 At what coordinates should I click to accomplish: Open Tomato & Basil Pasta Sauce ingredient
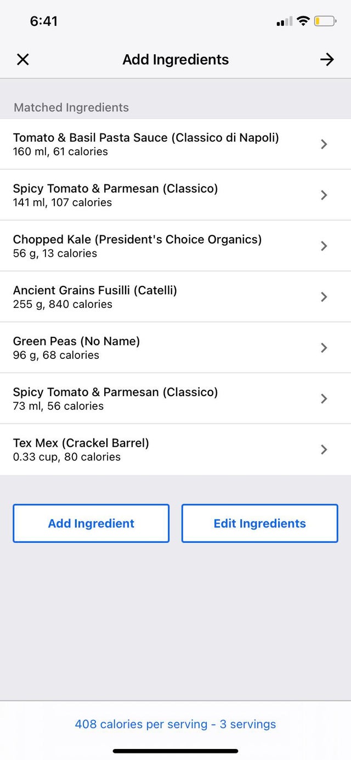[x=146, y=144]
